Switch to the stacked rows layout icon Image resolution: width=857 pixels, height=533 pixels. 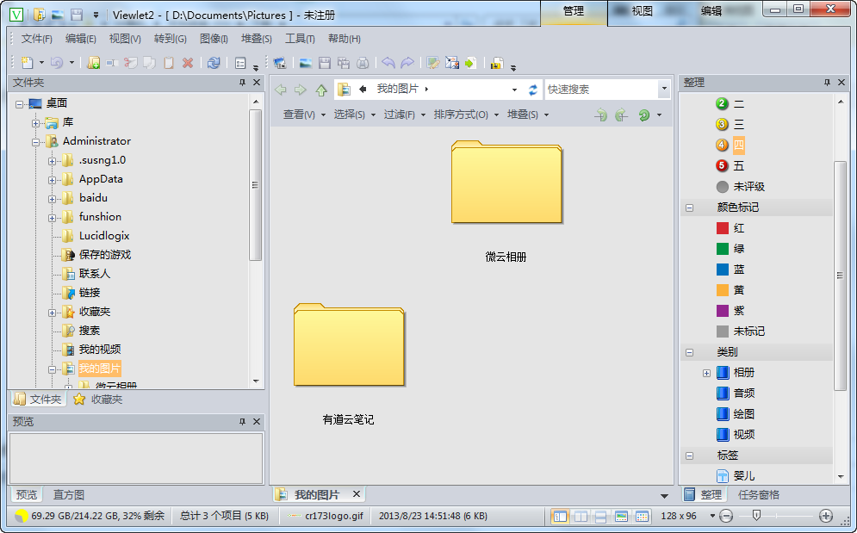pyautogui.click(x=600, y=516)
